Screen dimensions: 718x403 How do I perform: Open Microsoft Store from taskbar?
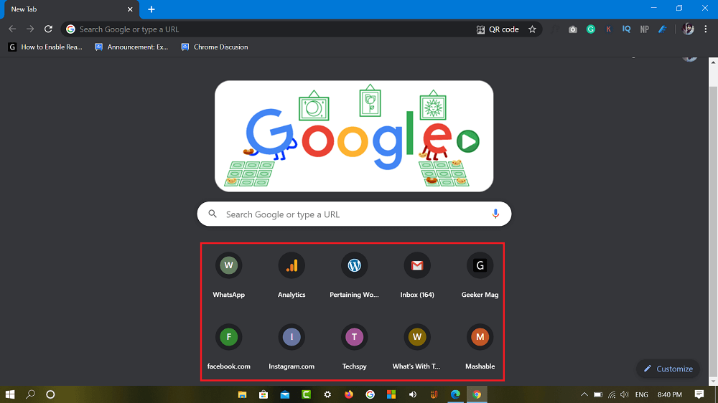[264, 394]
